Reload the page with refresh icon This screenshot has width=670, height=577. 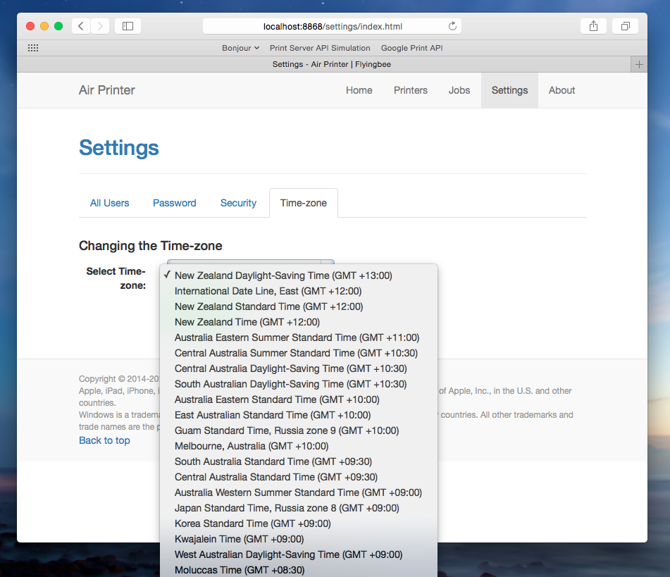(452, 26)
